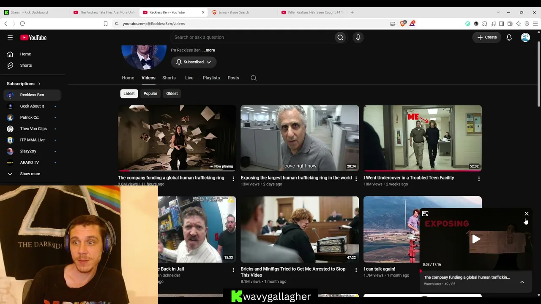
Task: Bookmark this page in the address bar
Action: click(x=106, y=24)
